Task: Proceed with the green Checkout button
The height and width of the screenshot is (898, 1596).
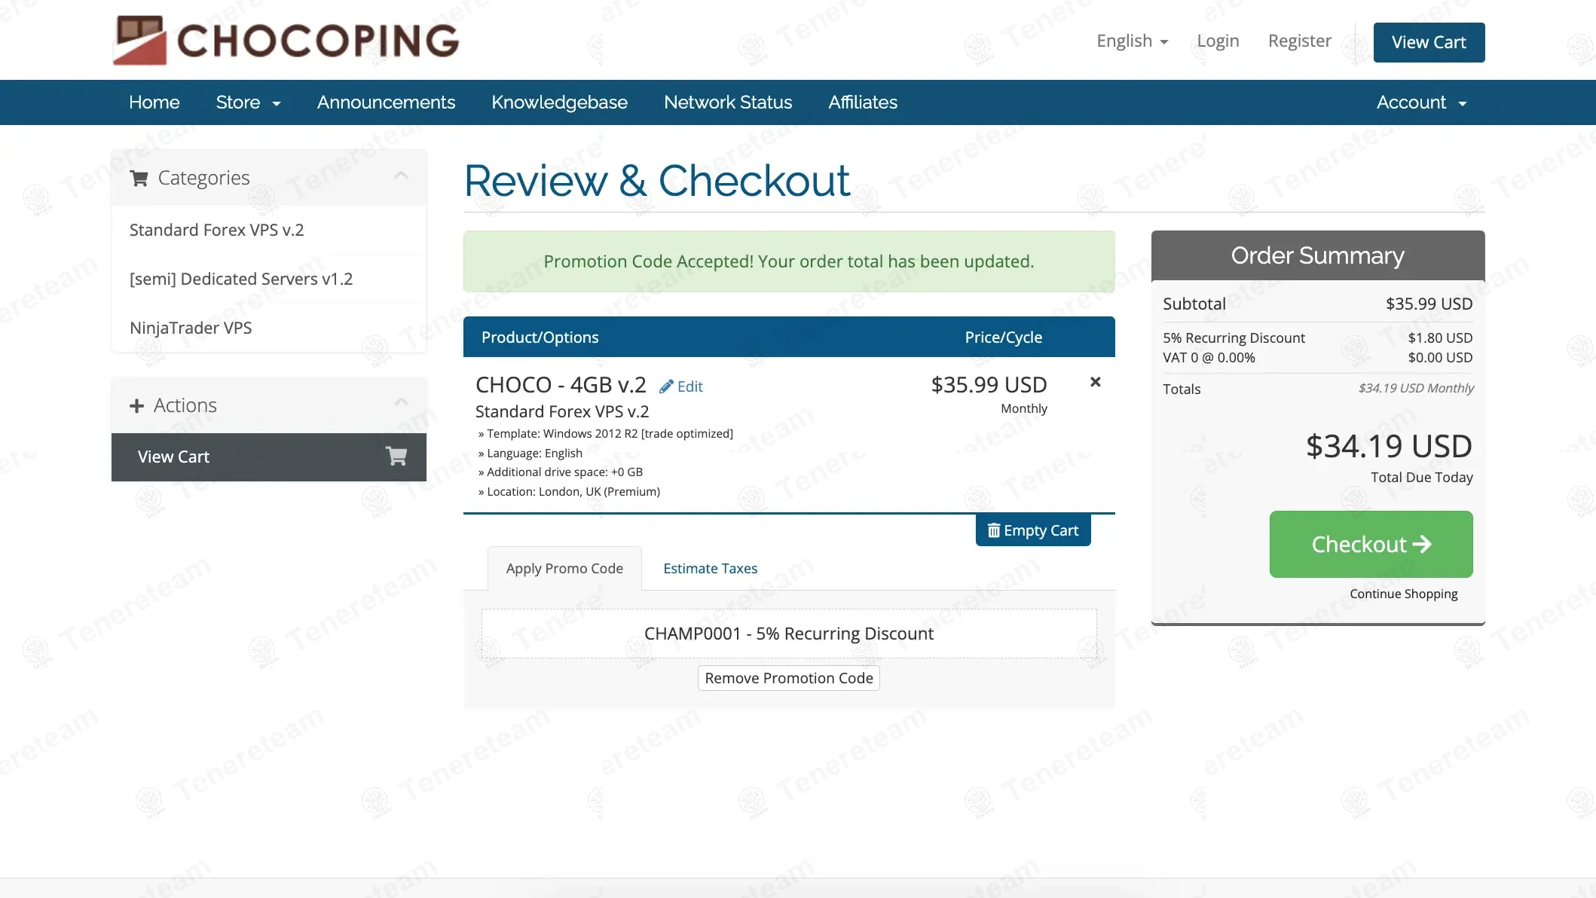Action: (1370, 544)
